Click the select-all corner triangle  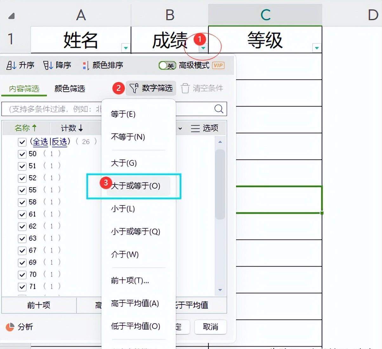tap(11, 16)
